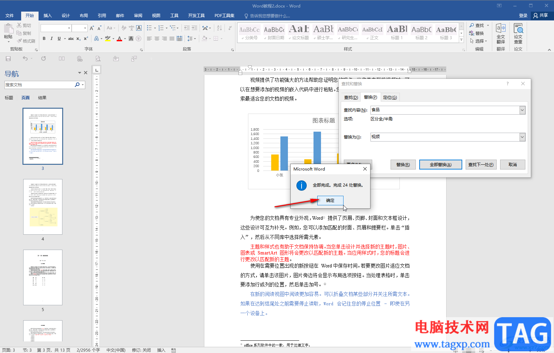Viewport: 554px width, 353px height.
Task: Open navigation search options dropdown
Action: click(83, 85)
